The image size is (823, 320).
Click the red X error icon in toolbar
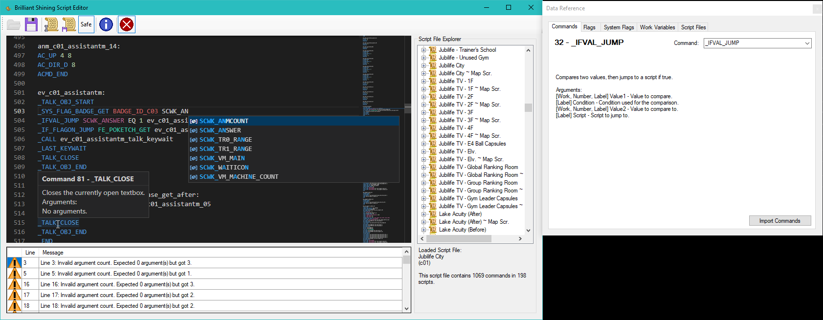pyautogui.click(x=127, y=24)
